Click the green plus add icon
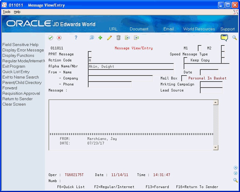The image size is (240, 192). (x=100, y=38)
